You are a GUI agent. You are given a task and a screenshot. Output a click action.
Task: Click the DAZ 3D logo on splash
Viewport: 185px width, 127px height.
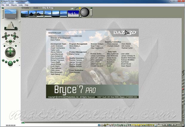(125, 33)
